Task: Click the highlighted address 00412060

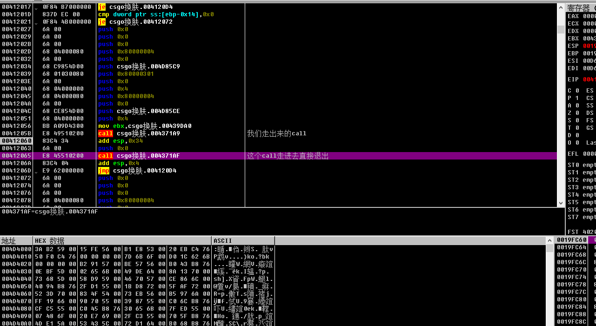Action: pyautogui.click(x=16, y=141)
